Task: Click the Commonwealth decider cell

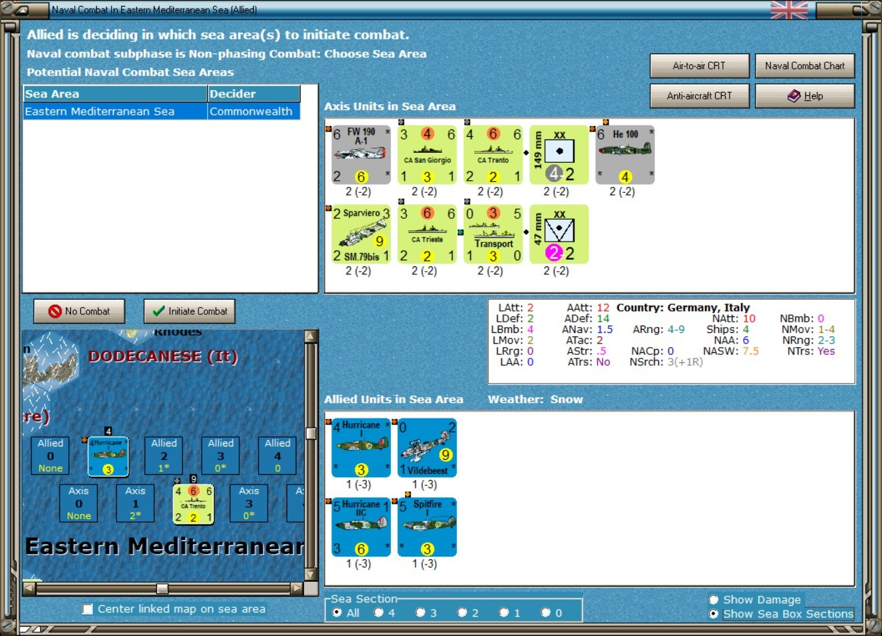Action: tap(254, 111)
